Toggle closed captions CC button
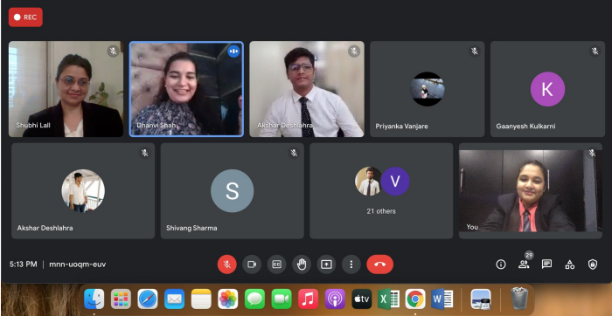The image size is (612, 316). [277, 264]
